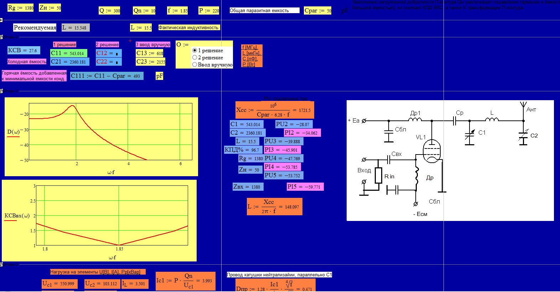
Task: Edit the L := 15.5 actual inductance
Action: tap(141, 27)
